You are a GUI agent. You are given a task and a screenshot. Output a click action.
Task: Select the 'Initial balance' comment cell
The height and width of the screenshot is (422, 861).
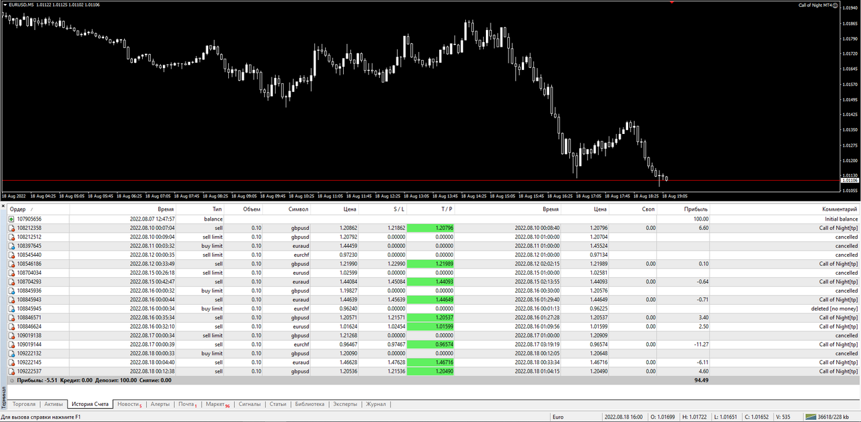[841, 219]
